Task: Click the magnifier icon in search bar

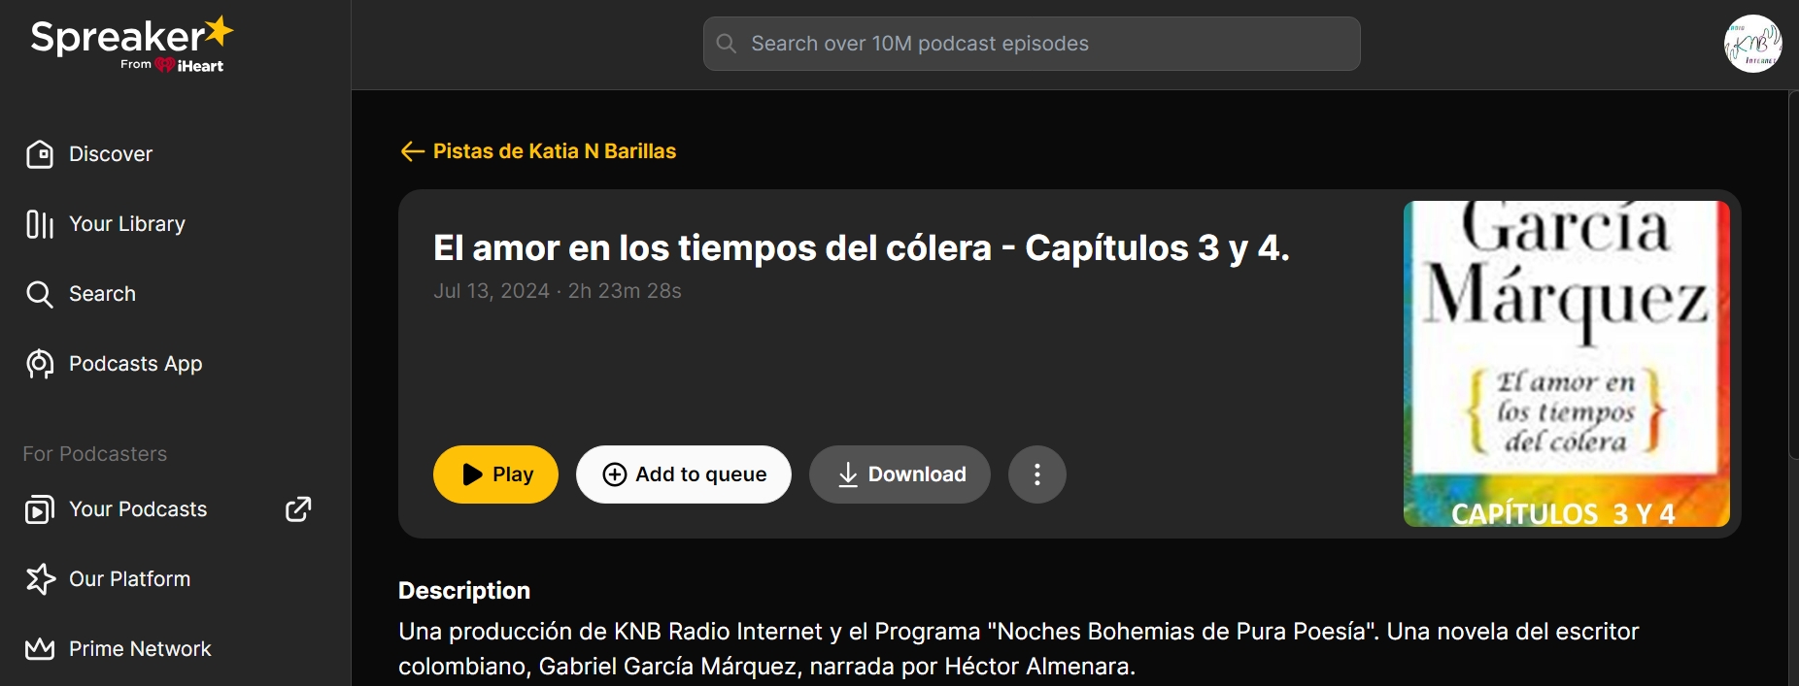Action: coord(727,44)
